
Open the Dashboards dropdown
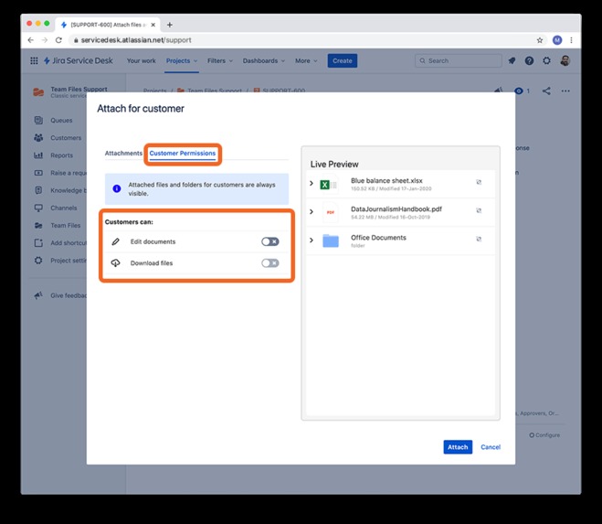click(264, 60)
